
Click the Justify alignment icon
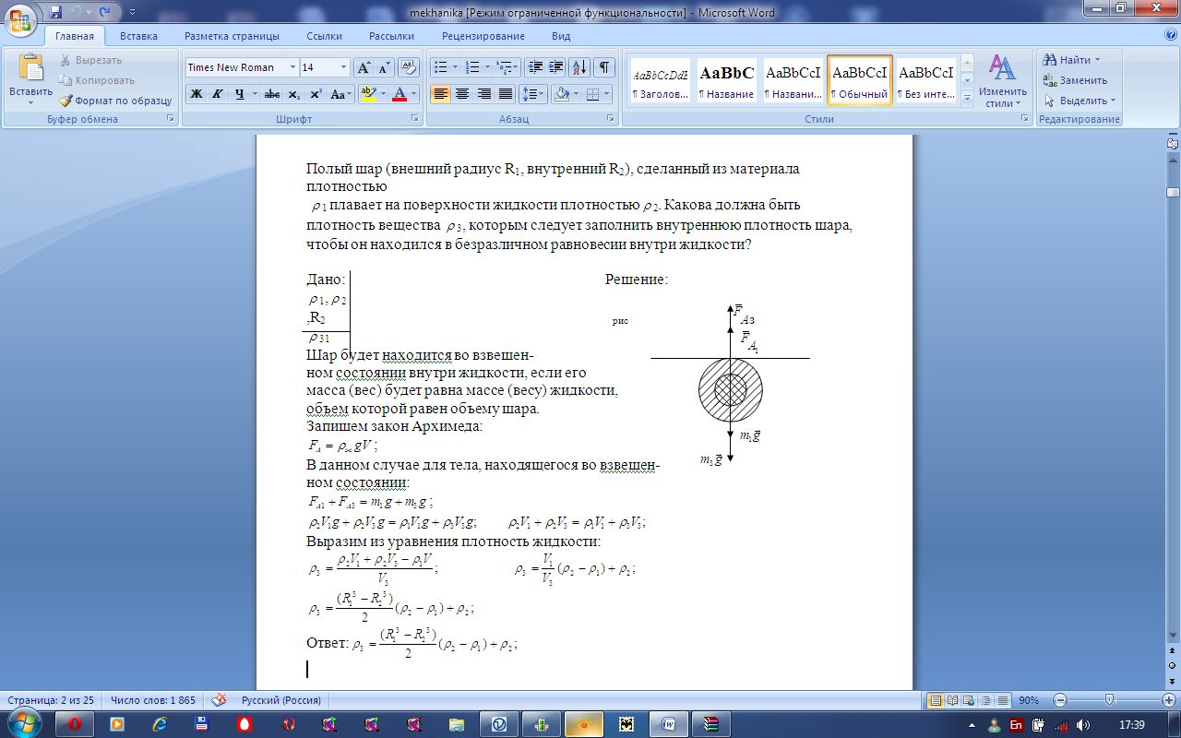pyautogui.click(x=505, y=94)
